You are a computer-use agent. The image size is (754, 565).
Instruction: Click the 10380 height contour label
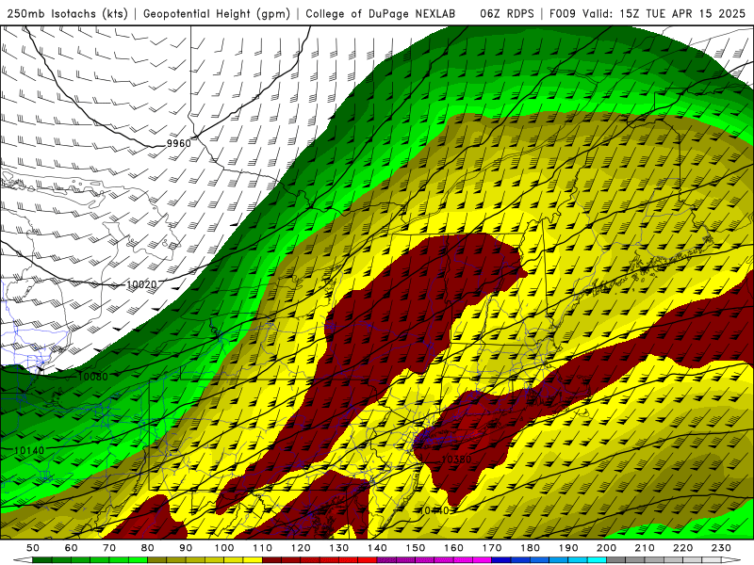456,459
